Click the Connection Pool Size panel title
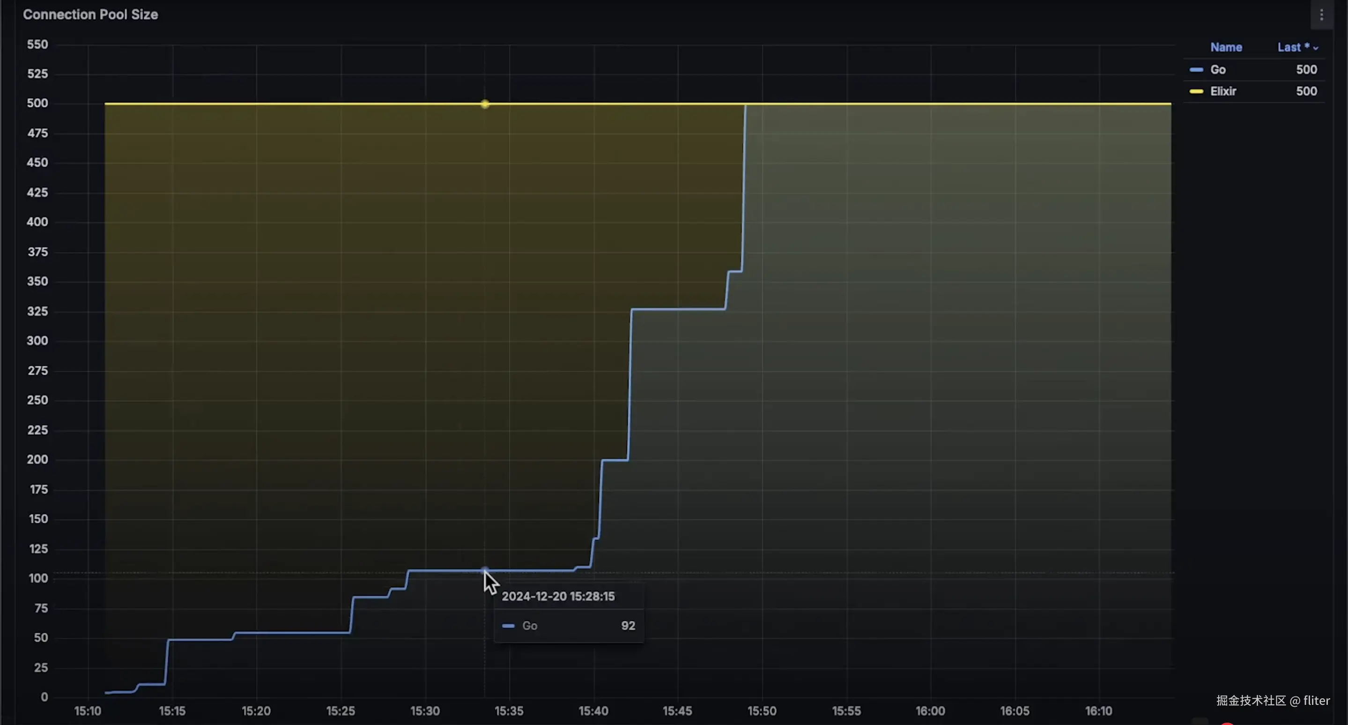This screenshot has width=1348, height=725. (x=90, y=15)
